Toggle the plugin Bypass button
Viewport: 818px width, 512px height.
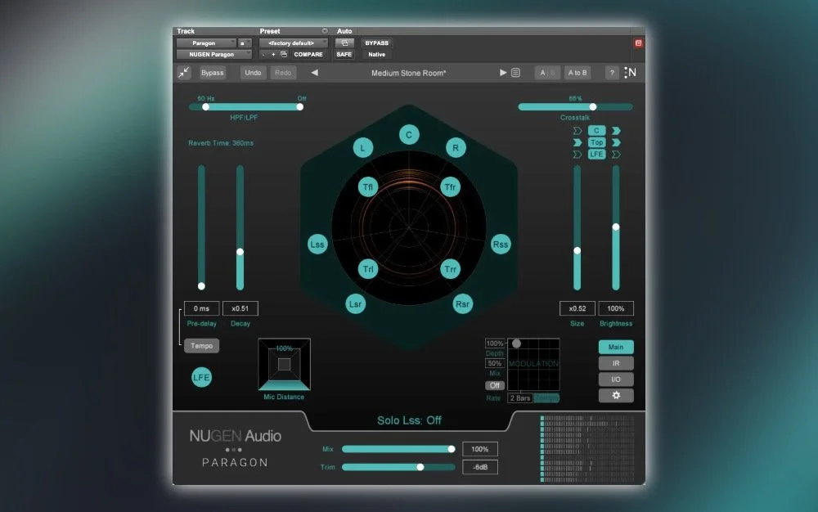(x=213, y=73)
